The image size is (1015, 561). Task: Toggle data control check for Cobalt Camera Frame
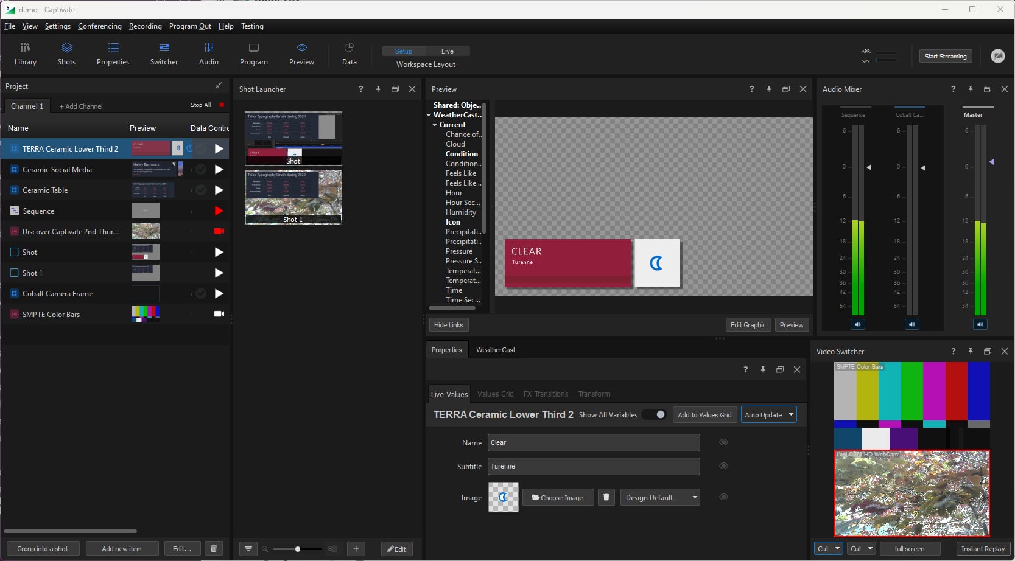coord(200,293)
